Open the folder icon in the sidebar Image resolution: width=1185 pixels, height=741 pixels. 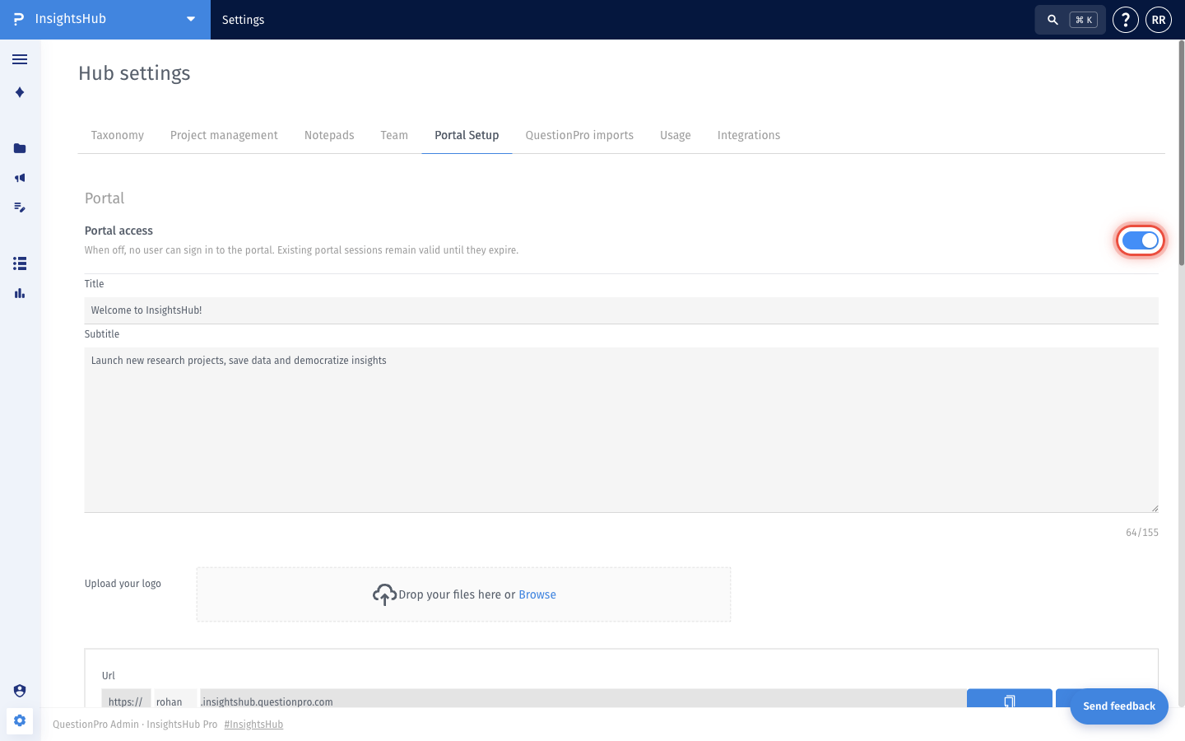(x=20, y=148)
